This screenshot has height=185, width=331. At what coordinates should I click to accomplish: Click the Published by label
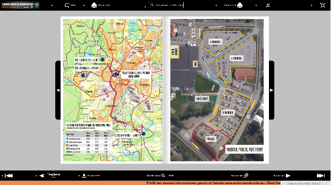[x=305, y=184]
